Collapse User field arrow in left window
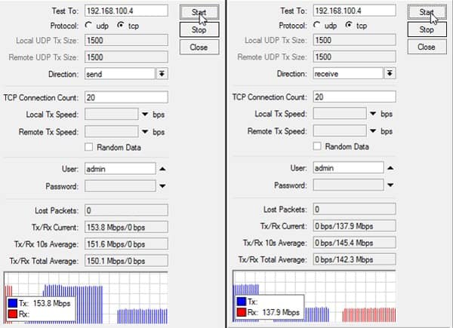453x328 pixels. 162,169
